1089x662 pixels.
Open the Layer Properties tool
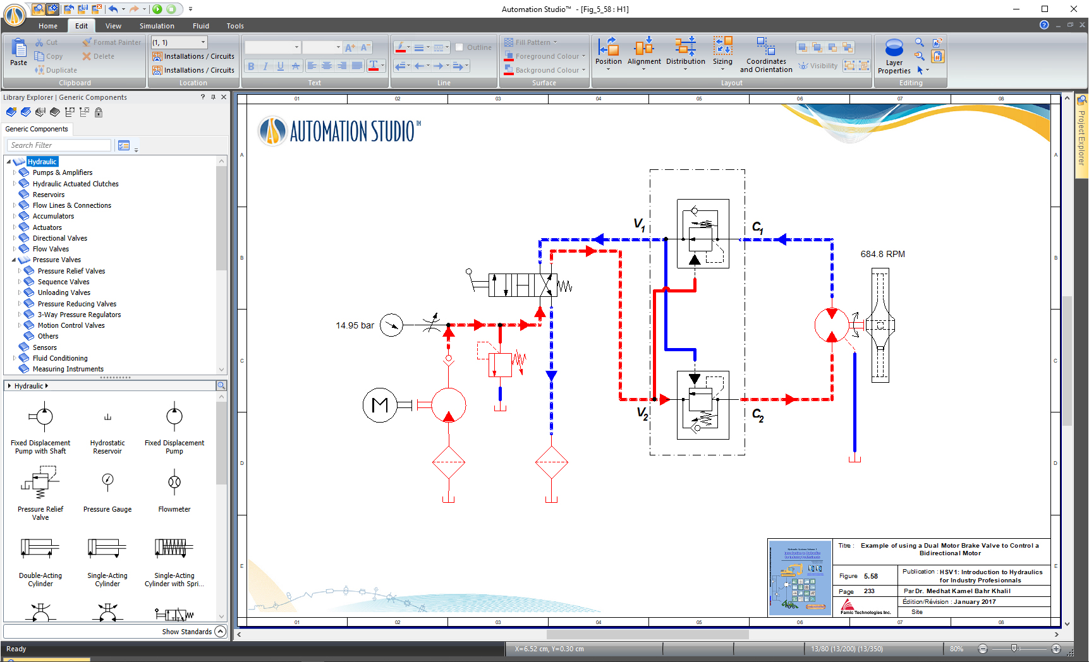(x=894, y=56)
